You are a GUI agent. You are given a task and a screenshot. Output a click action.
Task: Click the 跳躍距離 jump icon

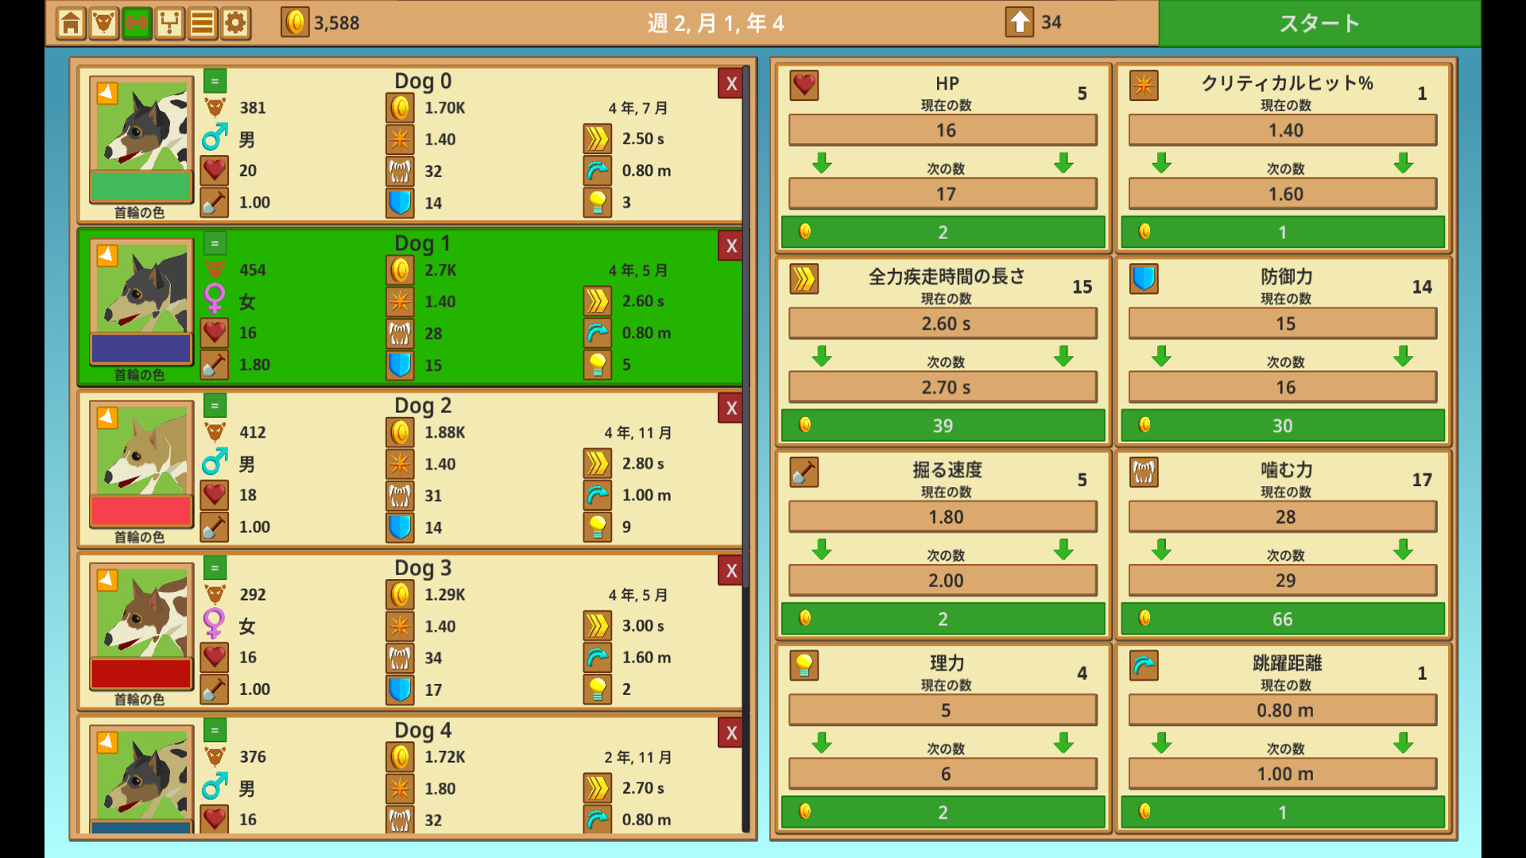pyautogui.click(x=1144, y=666)
